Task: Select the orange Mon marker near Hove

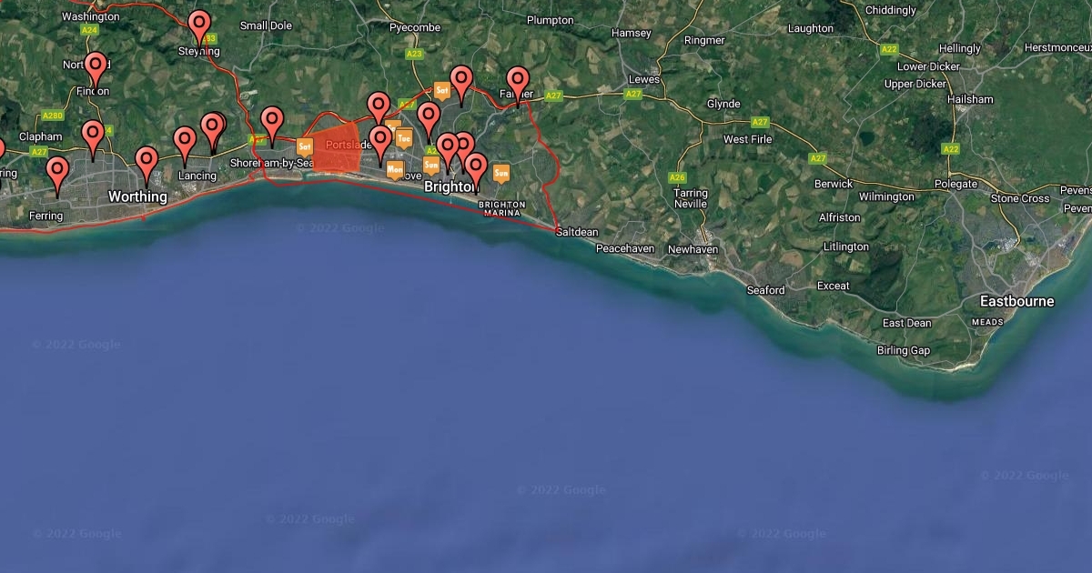Action: tap(395, 169)
